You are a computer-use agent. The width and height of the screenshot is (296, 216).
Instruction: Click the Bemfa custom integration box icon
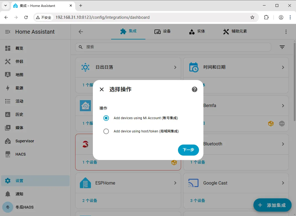(x=271, y=124)
